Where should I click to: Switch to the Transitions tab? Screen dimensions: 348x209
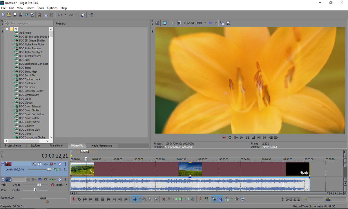(x=56, y=145)
